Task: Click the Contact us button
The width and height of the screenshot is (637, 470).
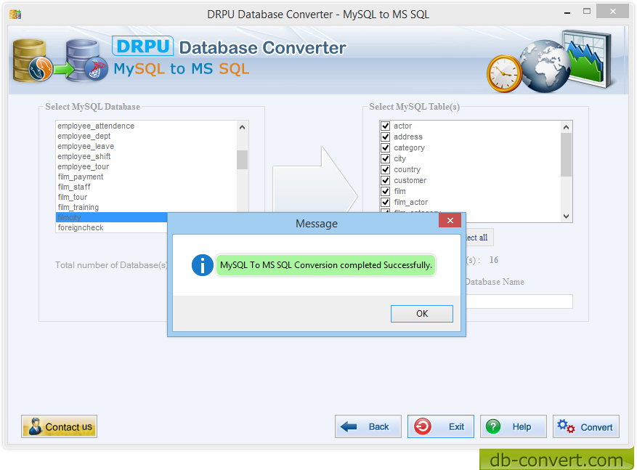Action: click(x=60, y=426)
